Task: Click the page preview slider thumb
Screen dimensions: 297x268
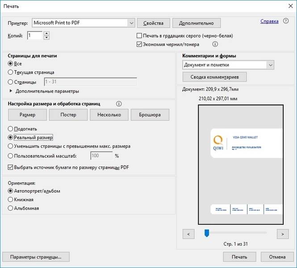Action: (207, 233)
